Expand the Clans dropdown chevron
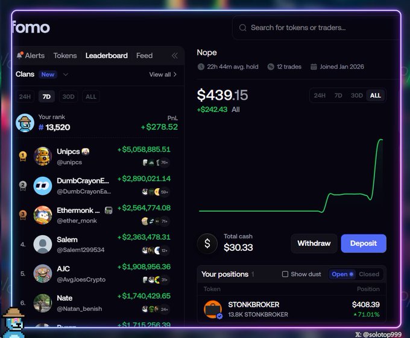The image size is (410, 338). [x=66, y=75]
